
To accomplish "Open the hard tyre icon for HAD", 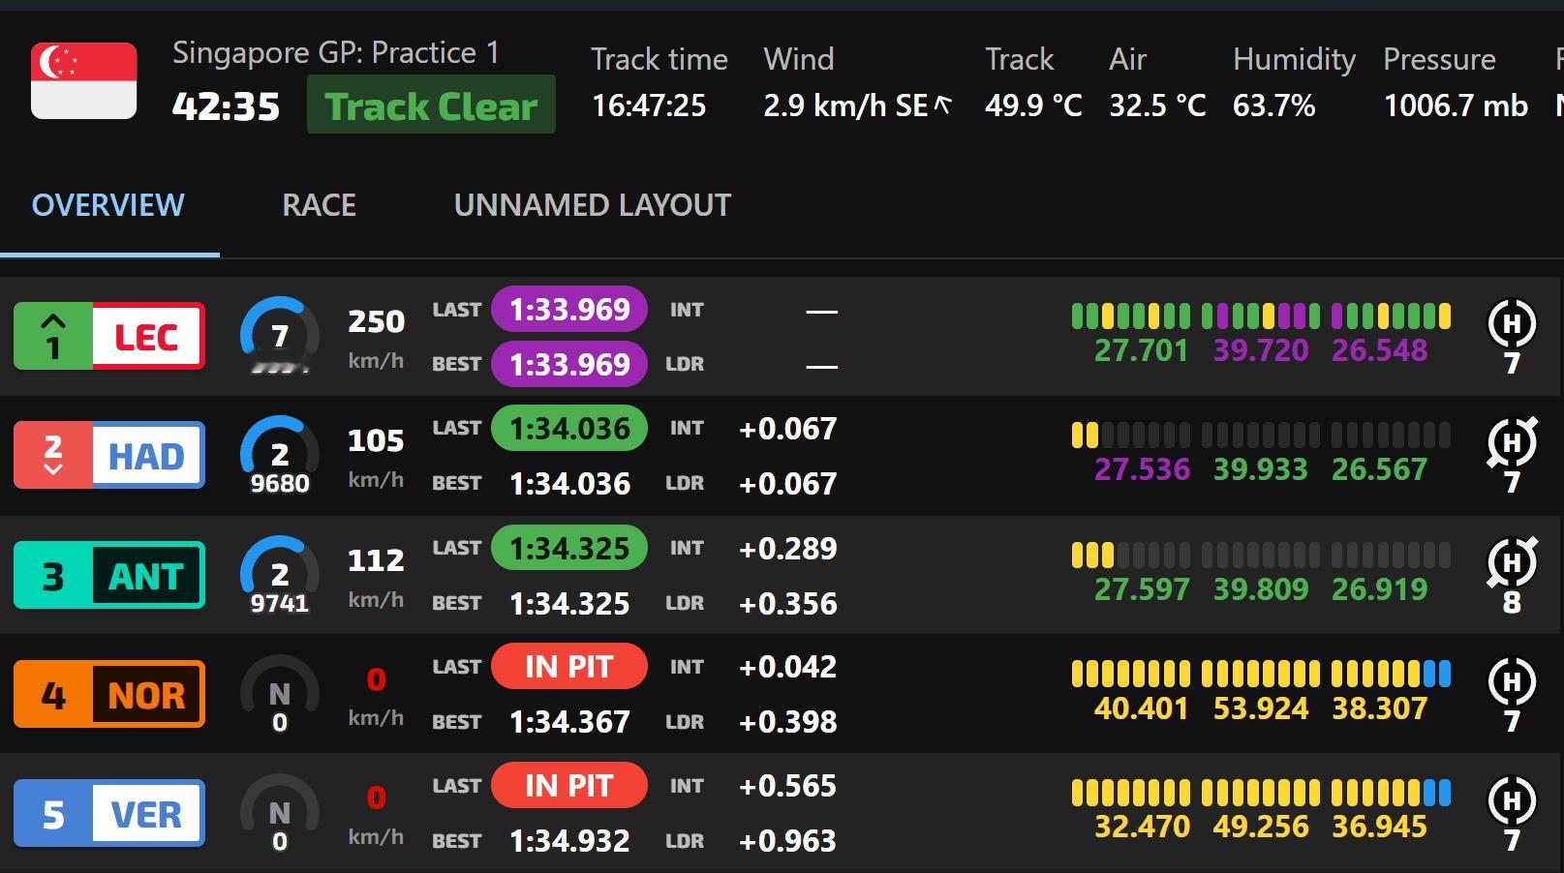I will pos(1512,443).
